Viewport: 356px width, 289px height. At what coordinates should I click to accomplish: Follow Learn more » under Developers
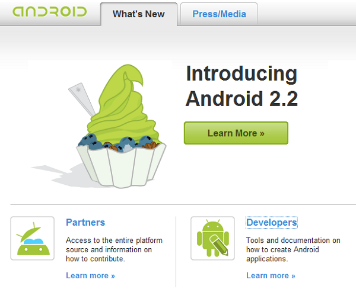[271, 275]
